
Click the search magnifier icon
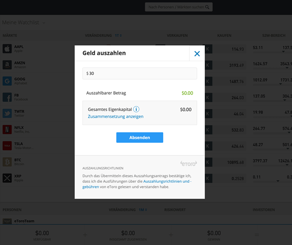pos(207,7)
